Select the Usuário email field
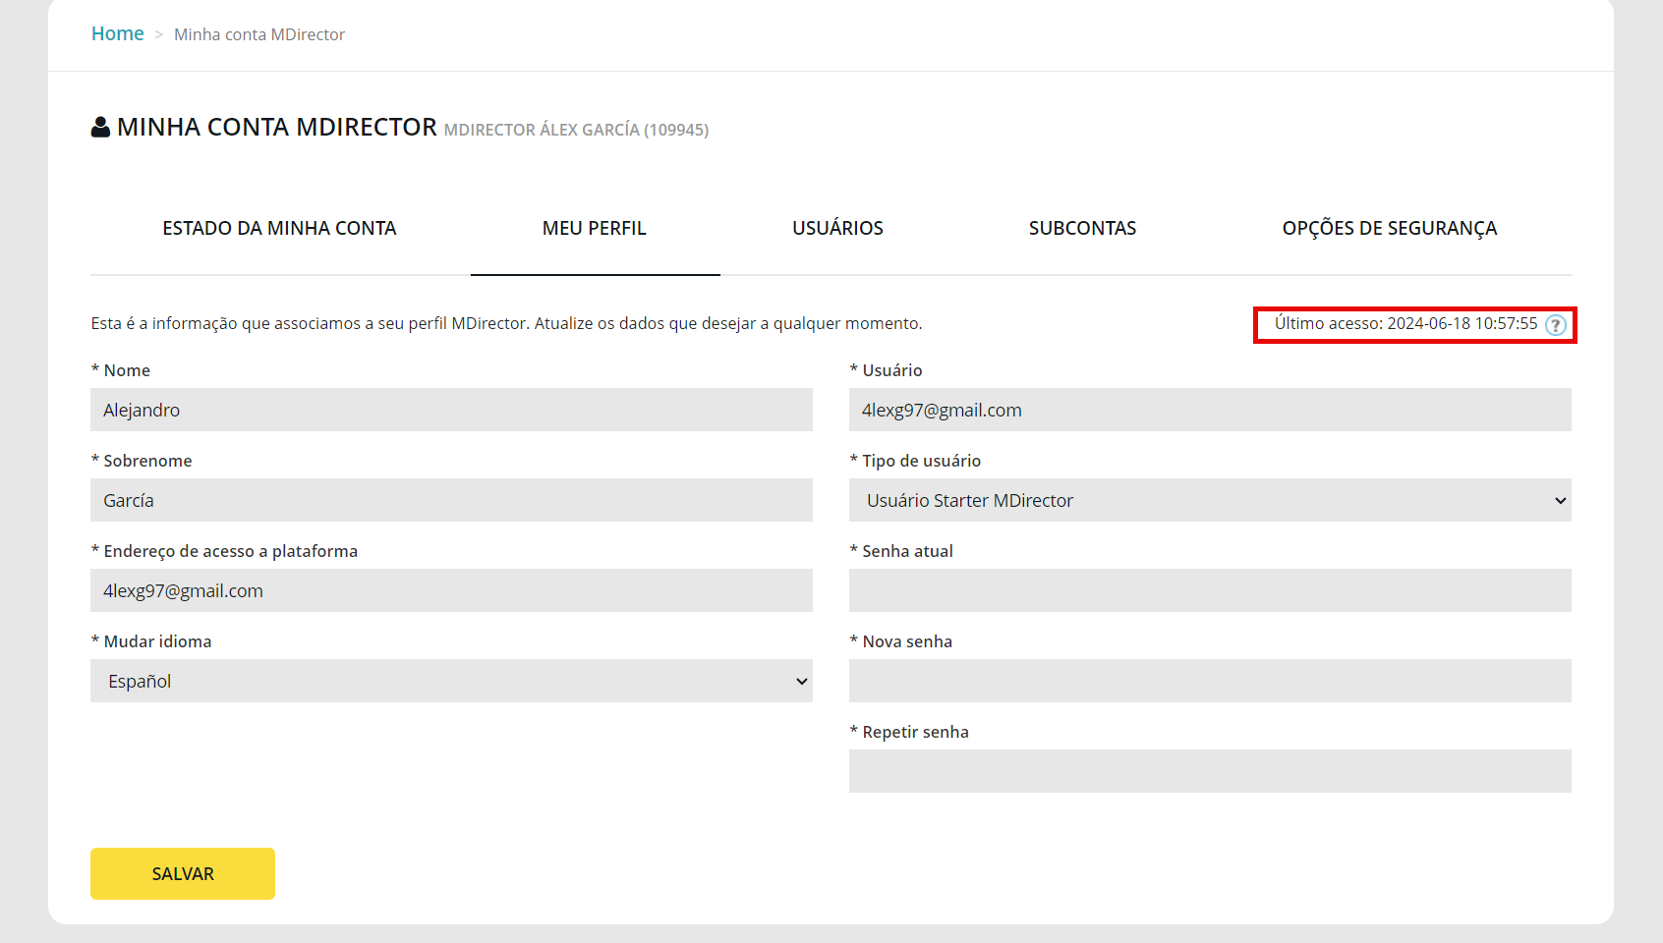Image resolution: width=1663 pixels, height=943 pixels. point(1209,410)
